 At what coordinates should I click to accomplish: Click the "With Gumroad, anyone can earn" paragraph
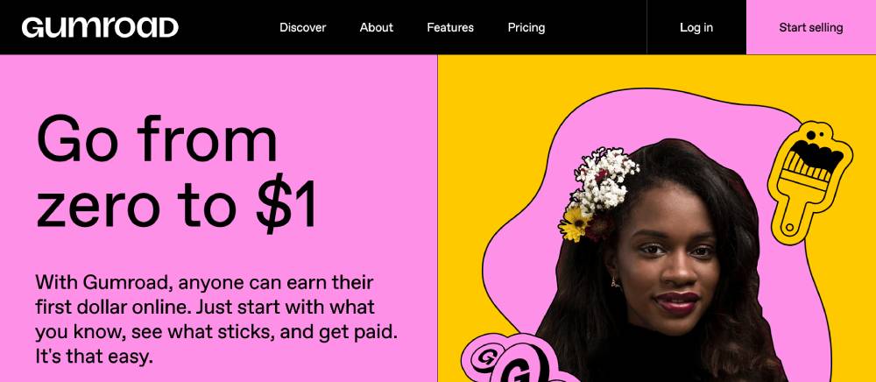click(216, 320)
